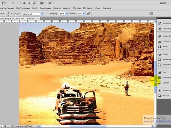Open the View Extras dropdown icon
The width and height of the screenshot is (171, 128).
click(x=5, y=3)
